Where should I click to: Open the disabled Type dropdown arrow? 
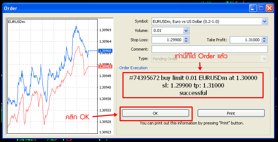(x=264, y=59)
